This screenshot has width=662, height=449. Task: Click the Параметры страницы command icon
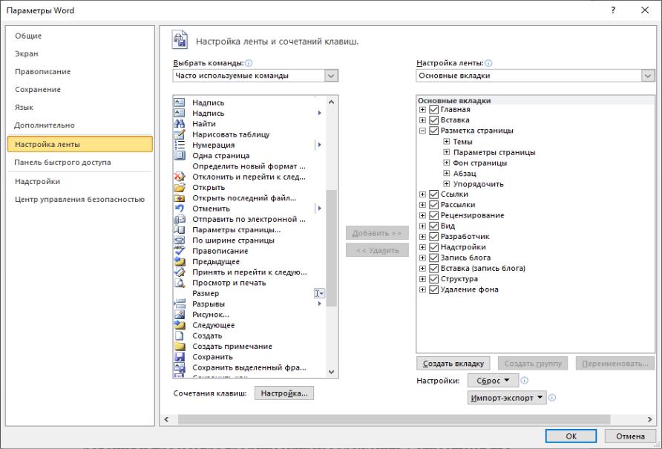click(x=180, y=230)
